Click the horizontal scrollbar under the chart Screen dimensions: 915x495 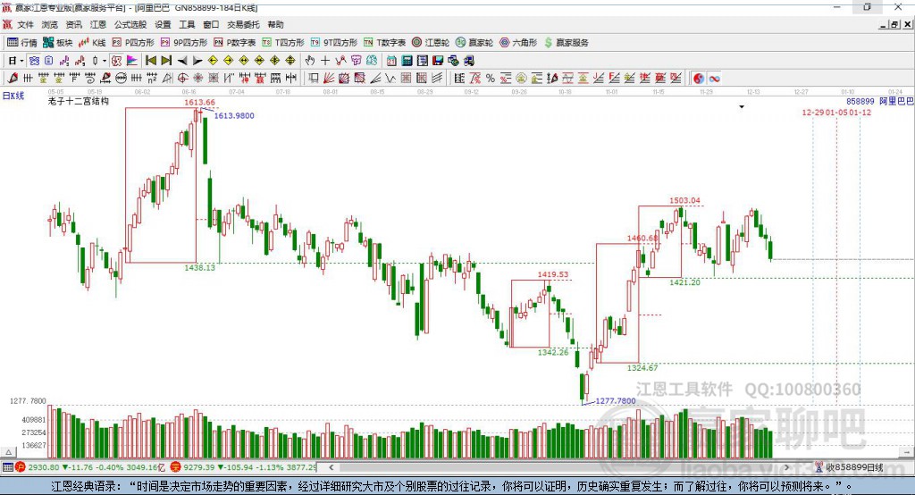click(559, 467)
